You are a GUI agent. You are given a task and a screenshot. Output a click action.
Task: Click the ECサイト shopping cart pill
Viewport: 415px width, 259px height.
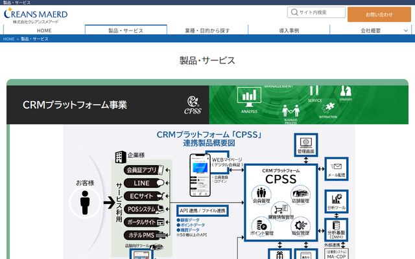144,196
